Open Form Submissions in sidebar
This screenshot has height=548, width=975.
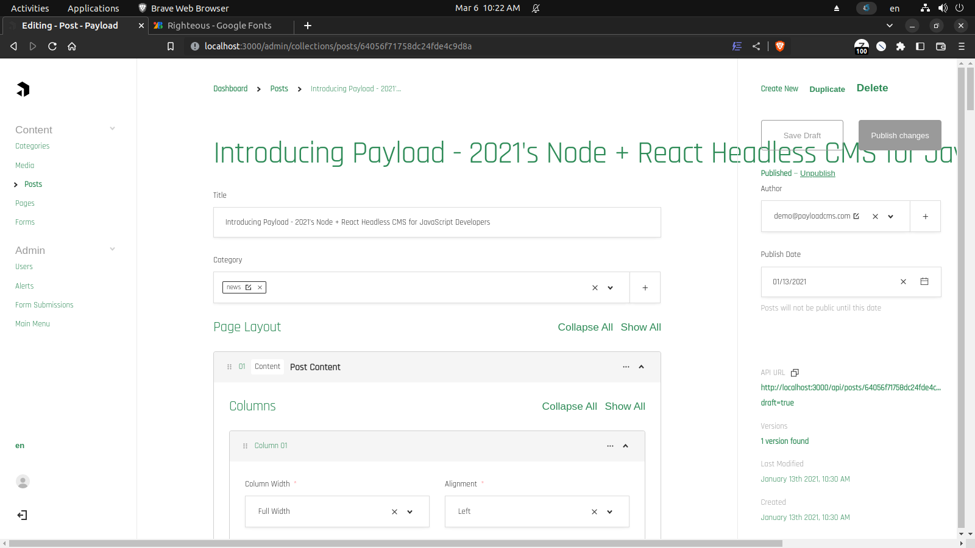click(44, 305)
